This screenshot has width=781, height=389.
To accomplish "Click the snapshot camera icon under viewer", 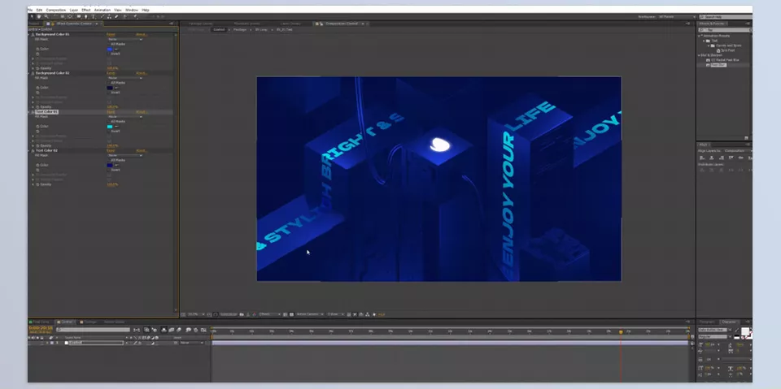I will coord(242,314).
